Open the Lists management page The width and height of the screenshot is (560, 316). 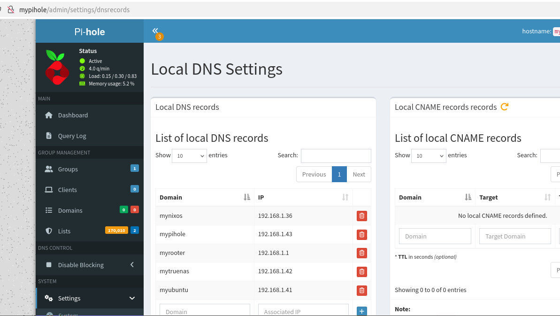pos(64,231)
